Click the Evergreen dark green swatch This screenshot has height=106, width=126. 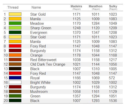point(15,32)
